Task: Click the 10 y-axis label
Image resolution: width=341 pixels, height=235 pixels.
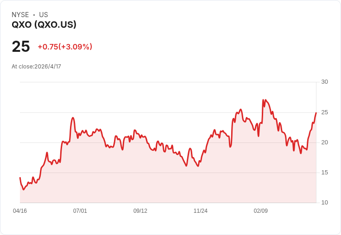Action: pos(324,203)
